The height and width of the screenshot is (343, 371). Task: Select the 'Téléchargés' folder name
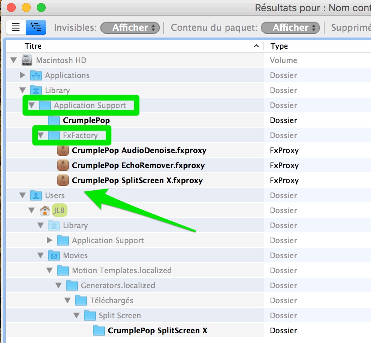click(112, 300)
